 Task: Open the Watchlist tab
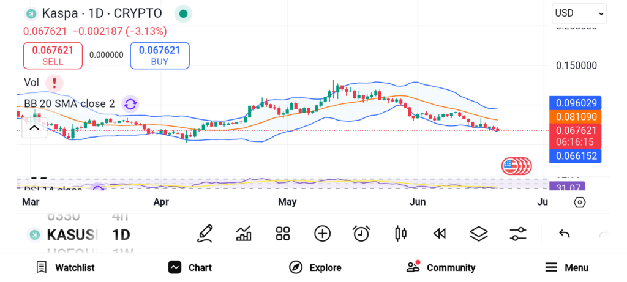pos(66,267)
